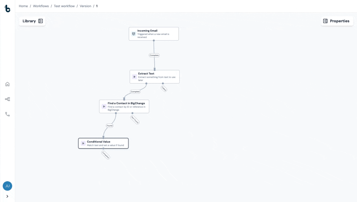Open the phone icon in the sidebar
Viewport: 357px width, 202px height.
pos(7,114)
